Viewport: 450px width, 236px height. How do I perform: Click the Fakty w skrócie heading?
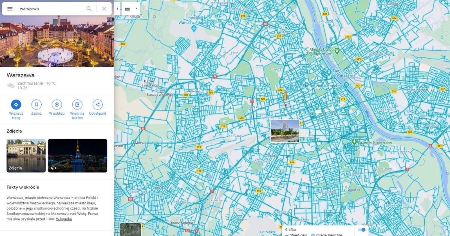(x=23, y=187)
